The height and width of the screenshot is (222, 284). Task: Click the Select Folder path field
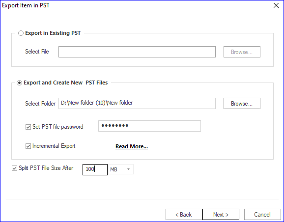click(137, 104)
